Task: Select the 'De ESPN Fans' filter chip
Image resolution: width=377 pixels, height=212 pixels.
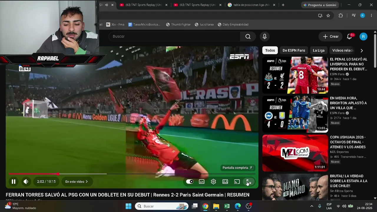Action: (x=294, y=50)
